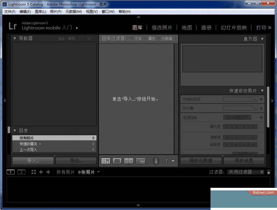Screen dimensions: 277x210
Task: Toggle filmstrip filter switch on right
Action: pos(269,172)
